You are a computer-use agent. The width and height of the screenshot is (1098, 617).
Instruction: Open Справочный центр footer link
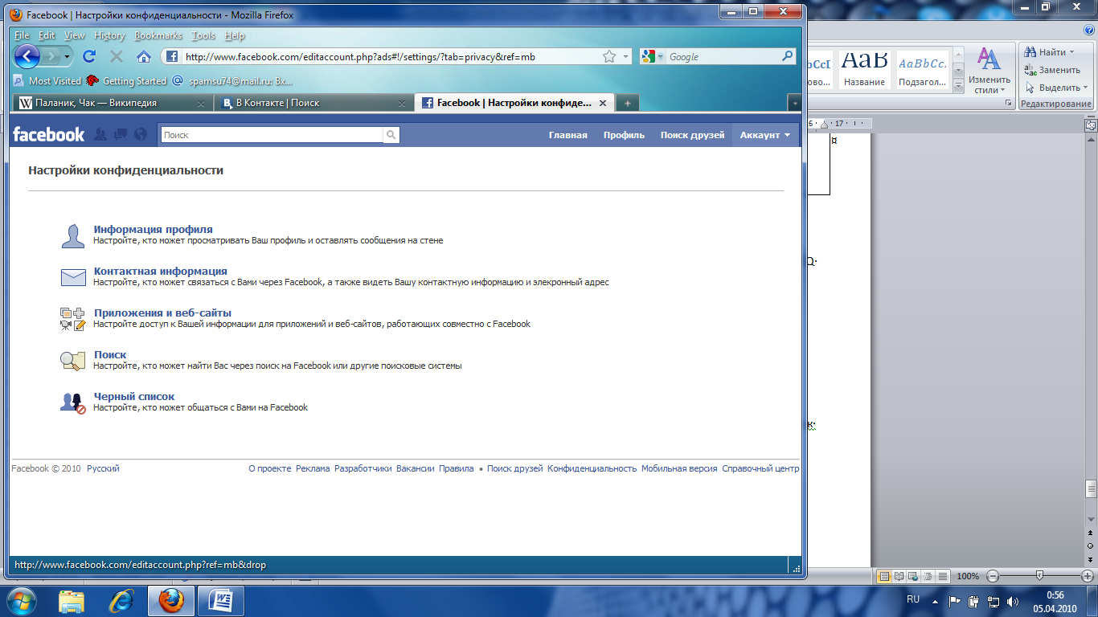[760, 468]
